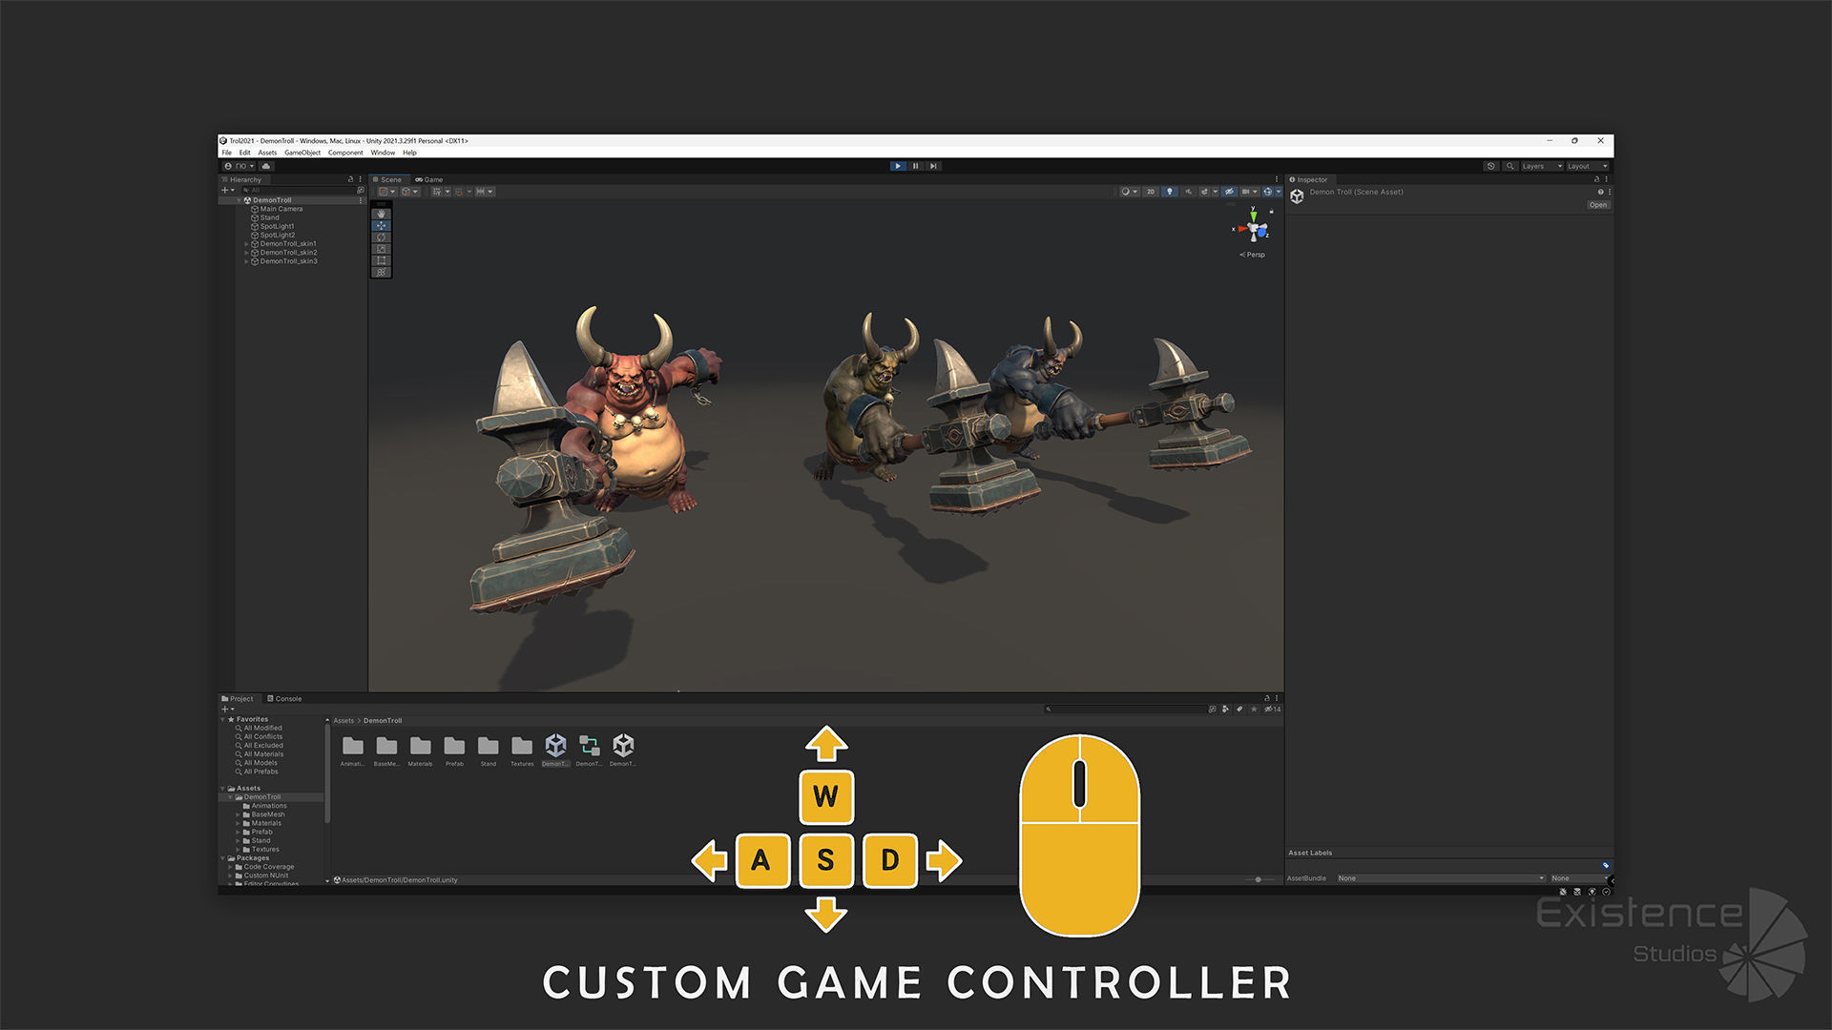Expand DemonTroll_skin2 in Hierarchy

[x=246, y=253]
